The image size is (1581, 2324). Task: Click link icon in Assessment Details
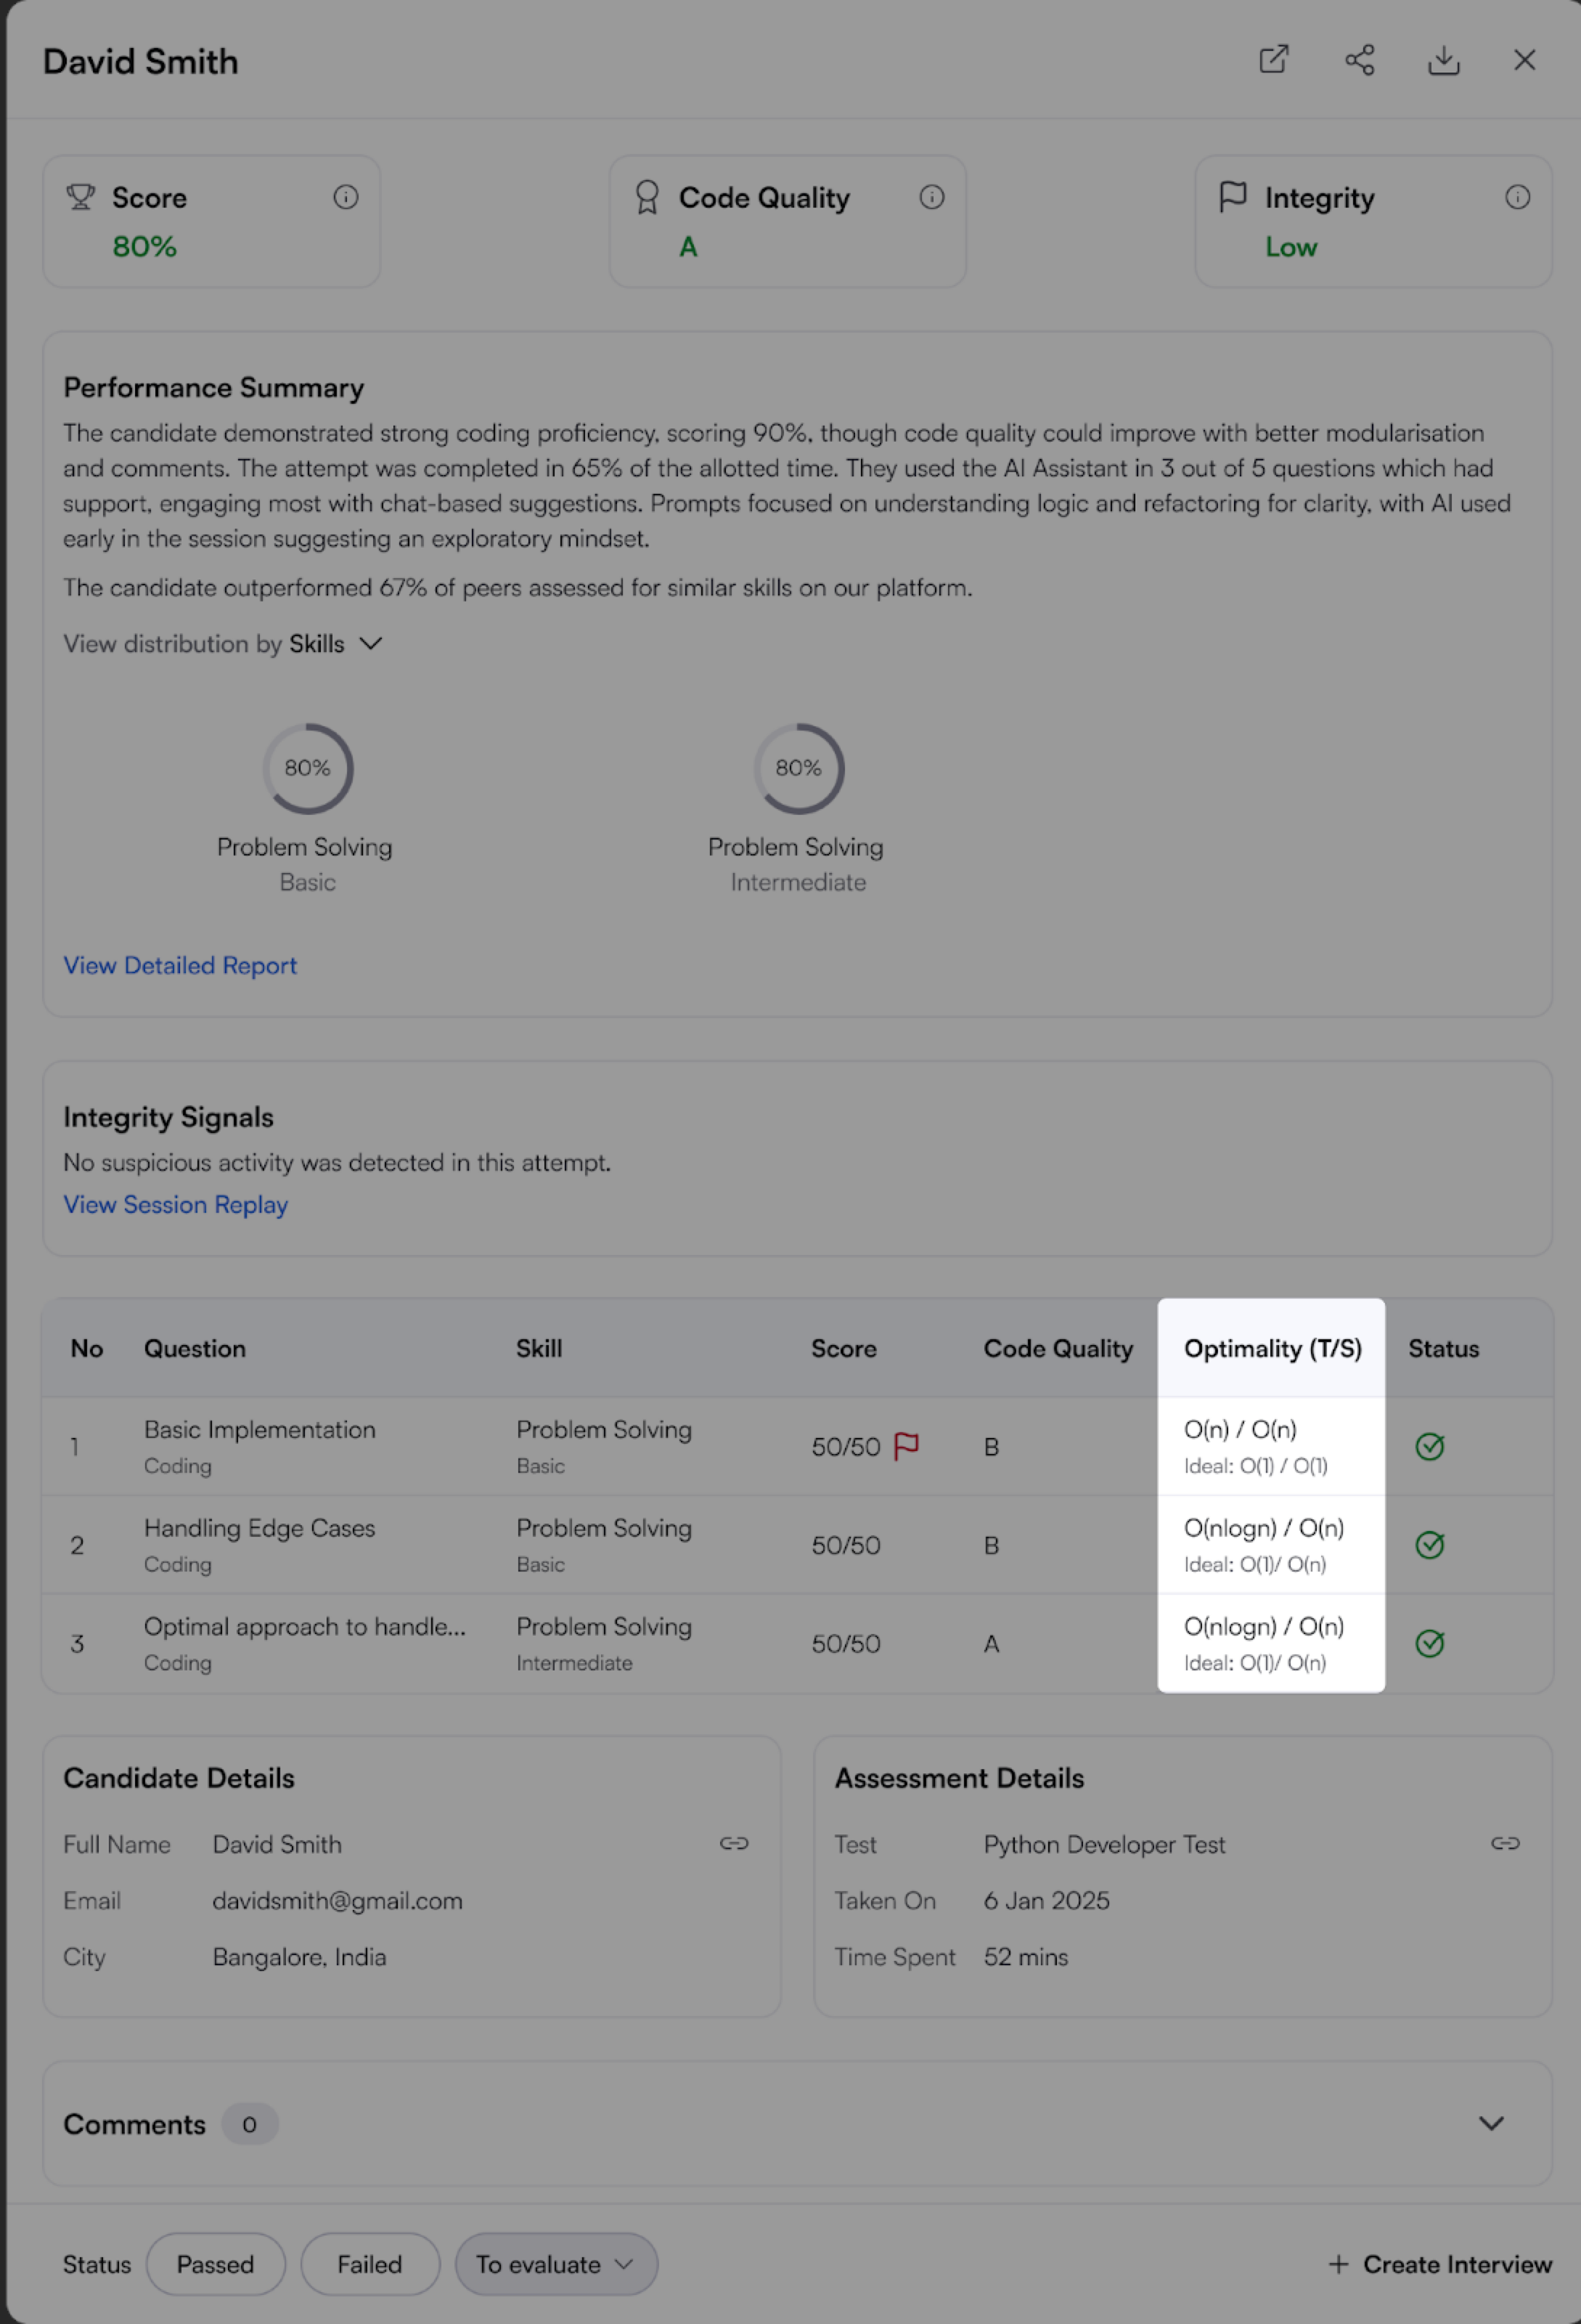coord(1505,1843)
